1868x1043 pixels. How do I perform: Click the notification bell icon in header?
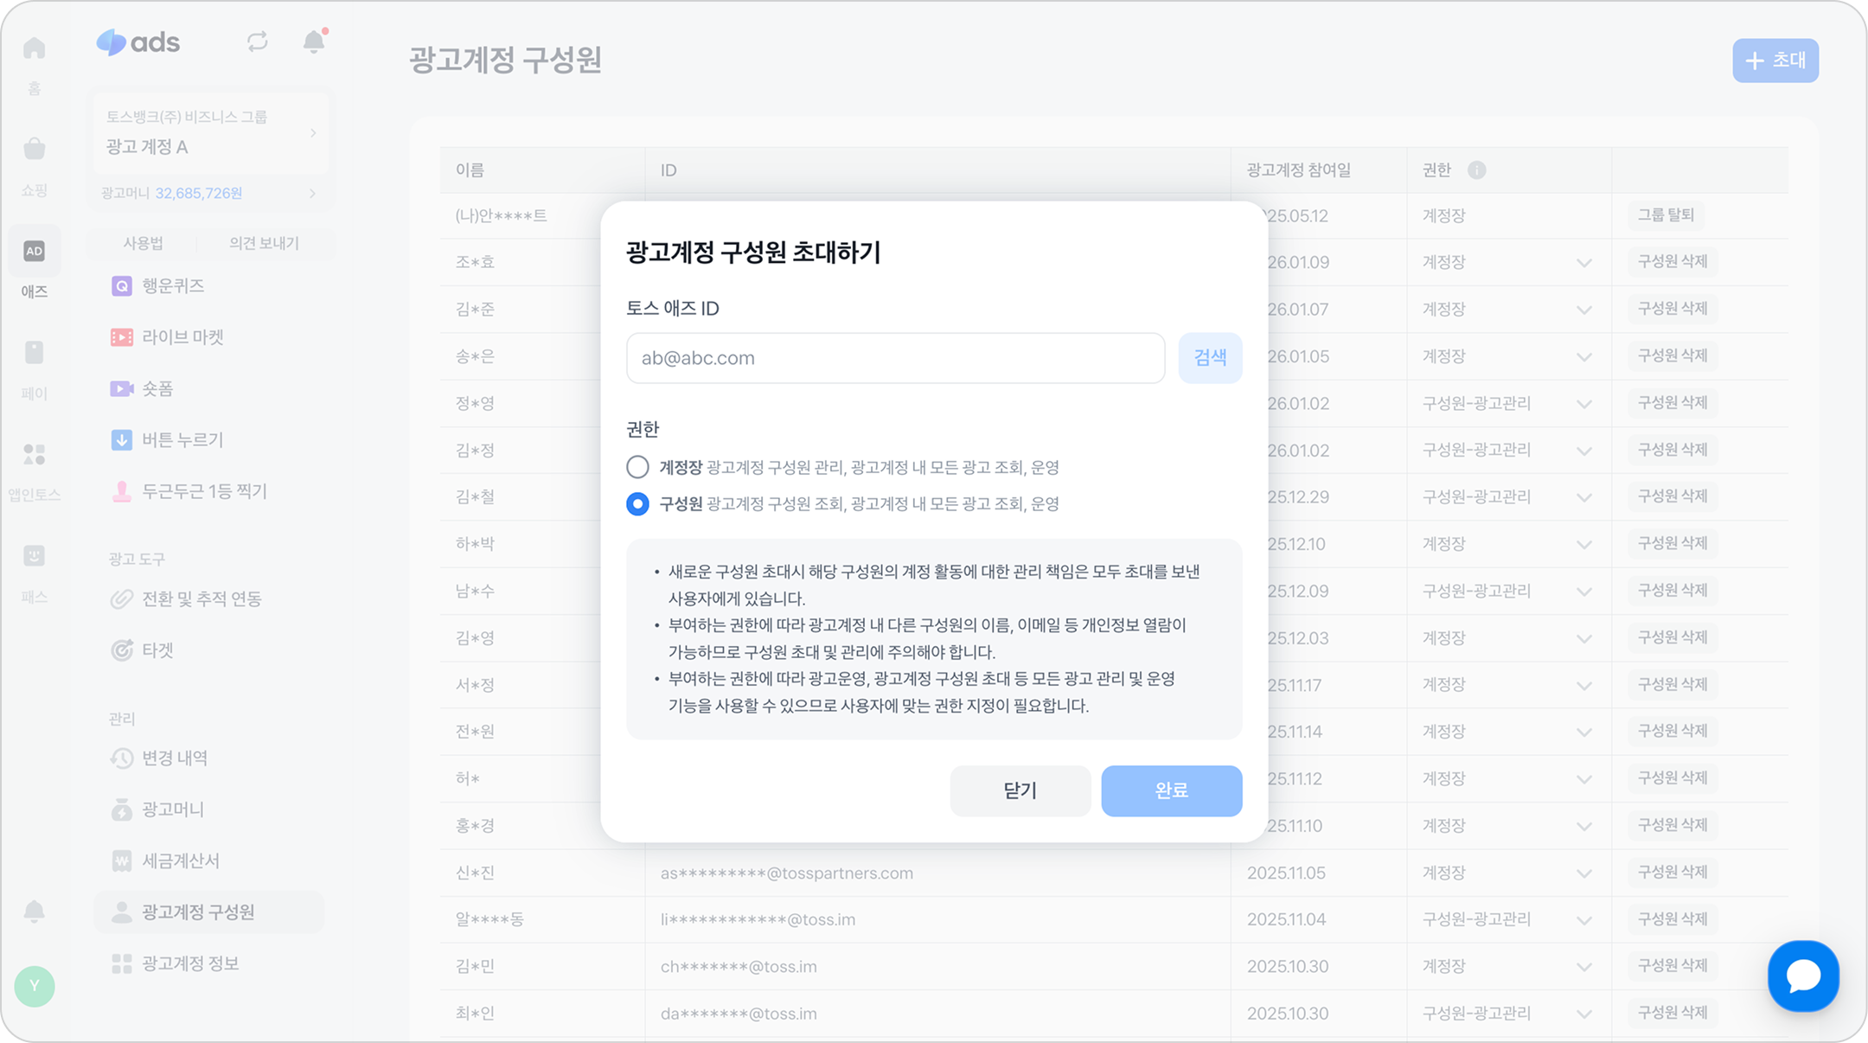pyautogui.click(x=314, y=42)
